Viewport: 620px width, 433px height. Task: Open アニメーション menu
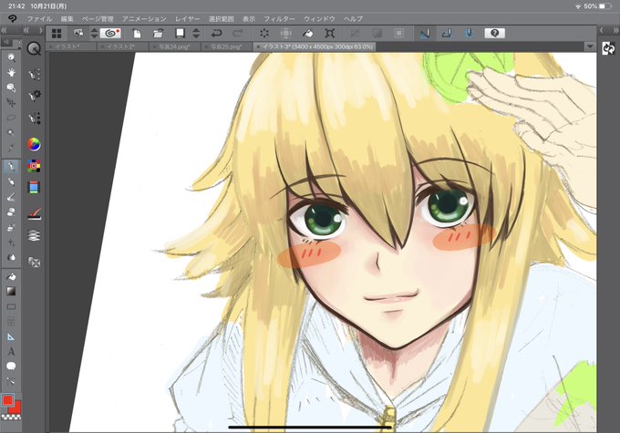pos(144,19)
